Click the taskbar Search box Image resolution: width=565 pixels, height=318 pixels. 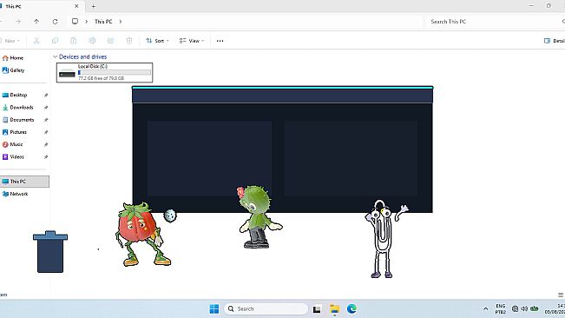click(x=266, y=309)
